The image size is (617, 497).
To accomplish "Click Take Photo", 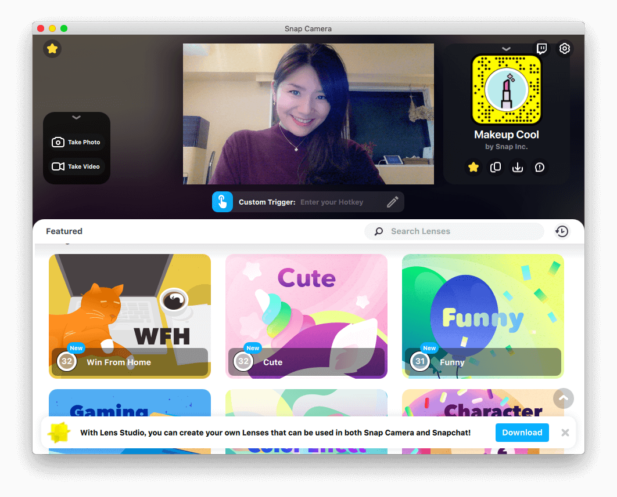I will pyautogui.click(x=76, y=142).
